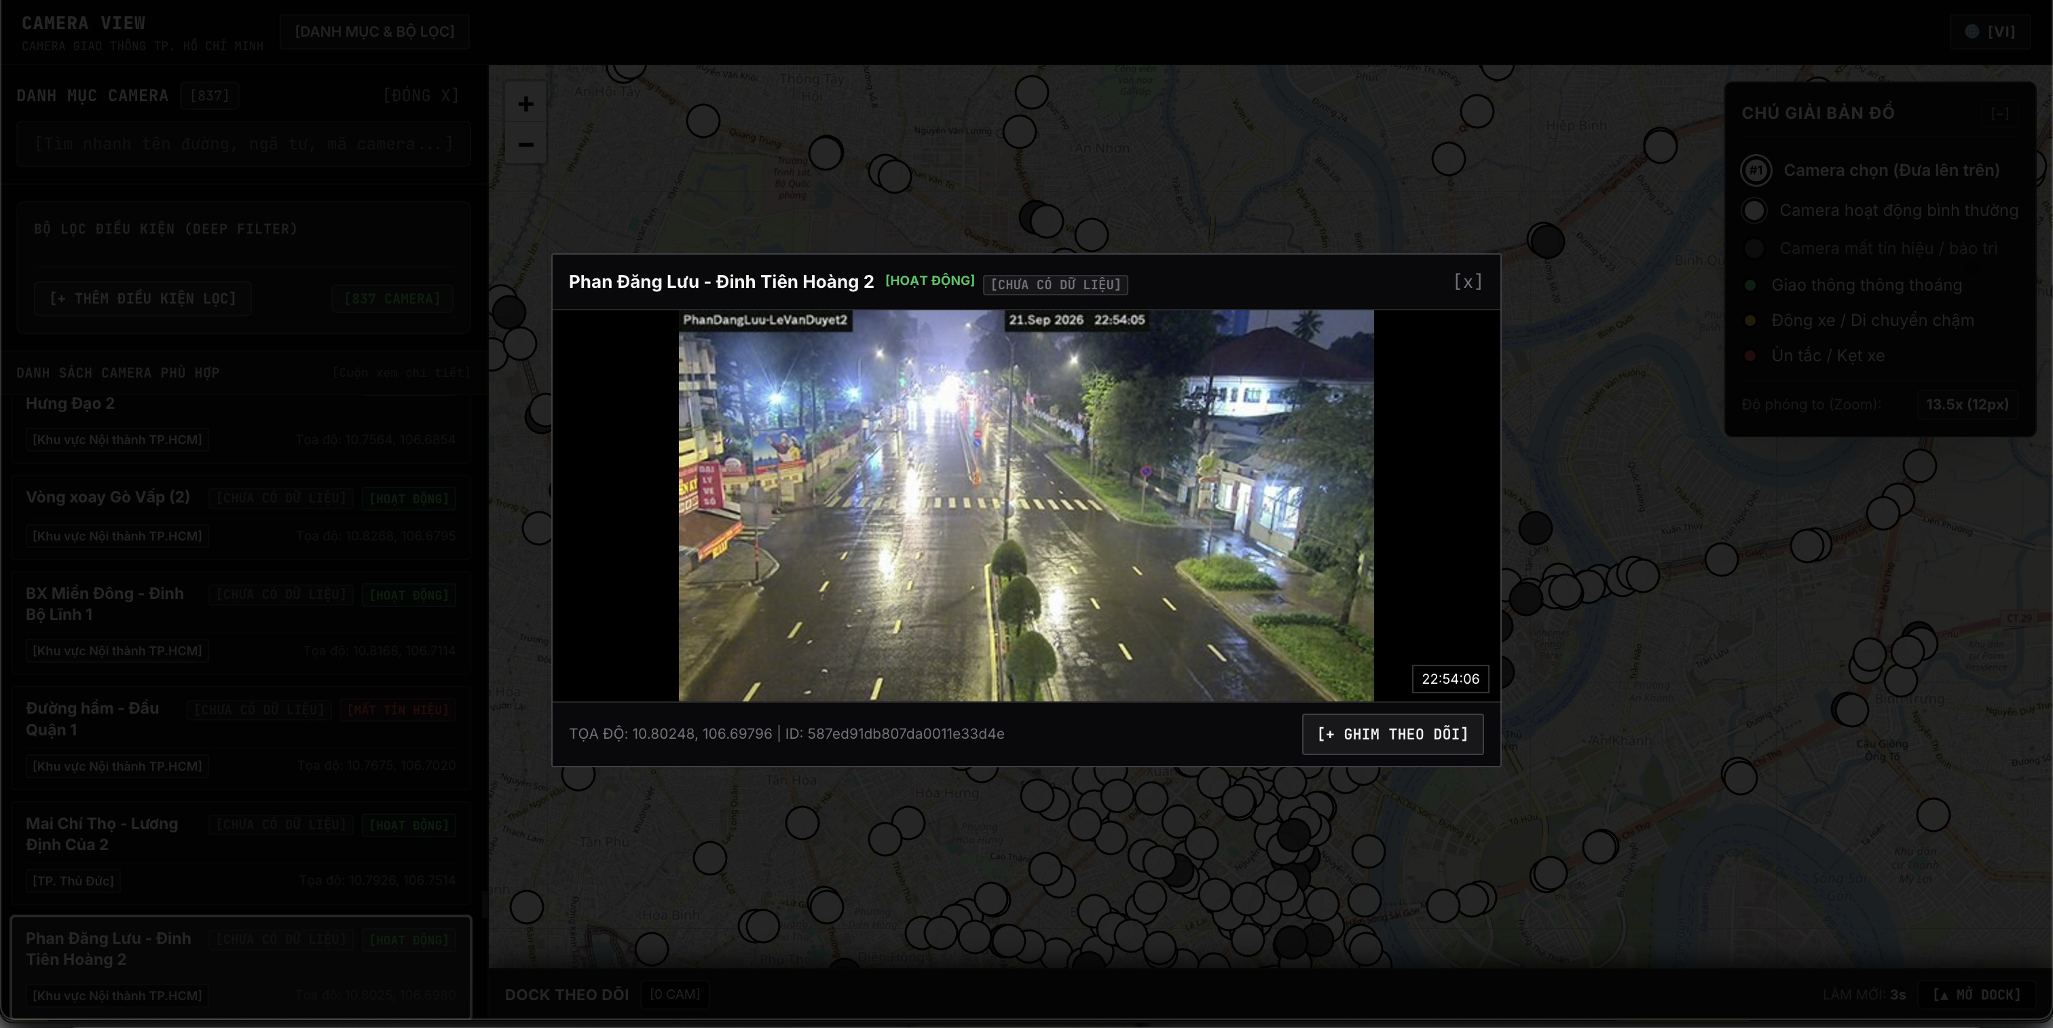Image resolution: width=2053 pixels, height=1028 pixels.
Task: Close the camera popup with [x]
Action: point(1467,282)
